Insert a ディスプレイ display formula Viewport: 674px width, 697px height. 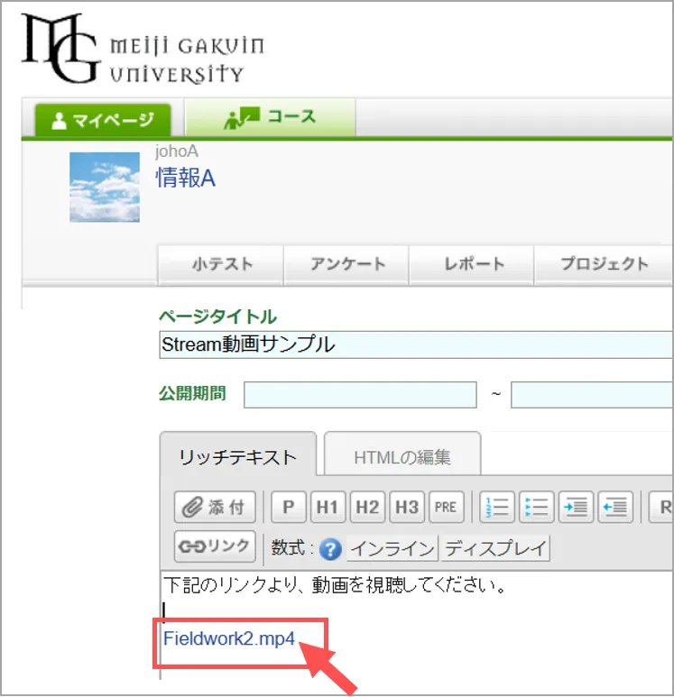pyautogui.click(x=495, y=548)
